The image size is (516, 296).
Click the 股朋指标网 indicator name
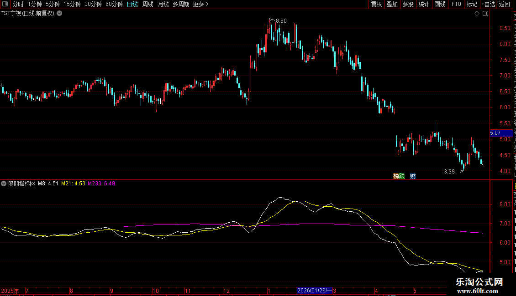(22, 184)
